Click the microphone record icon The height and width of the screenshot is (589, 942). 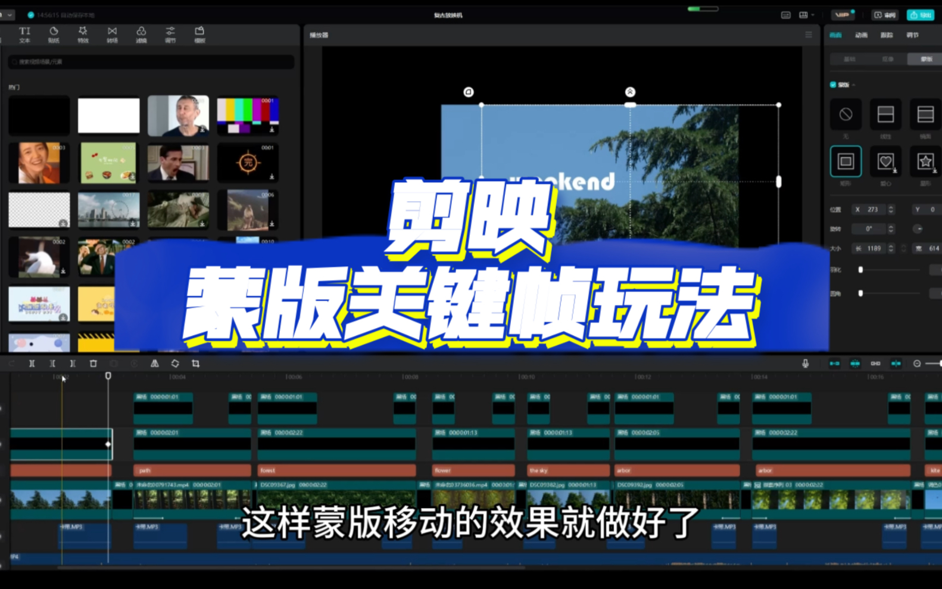point(806,363)
